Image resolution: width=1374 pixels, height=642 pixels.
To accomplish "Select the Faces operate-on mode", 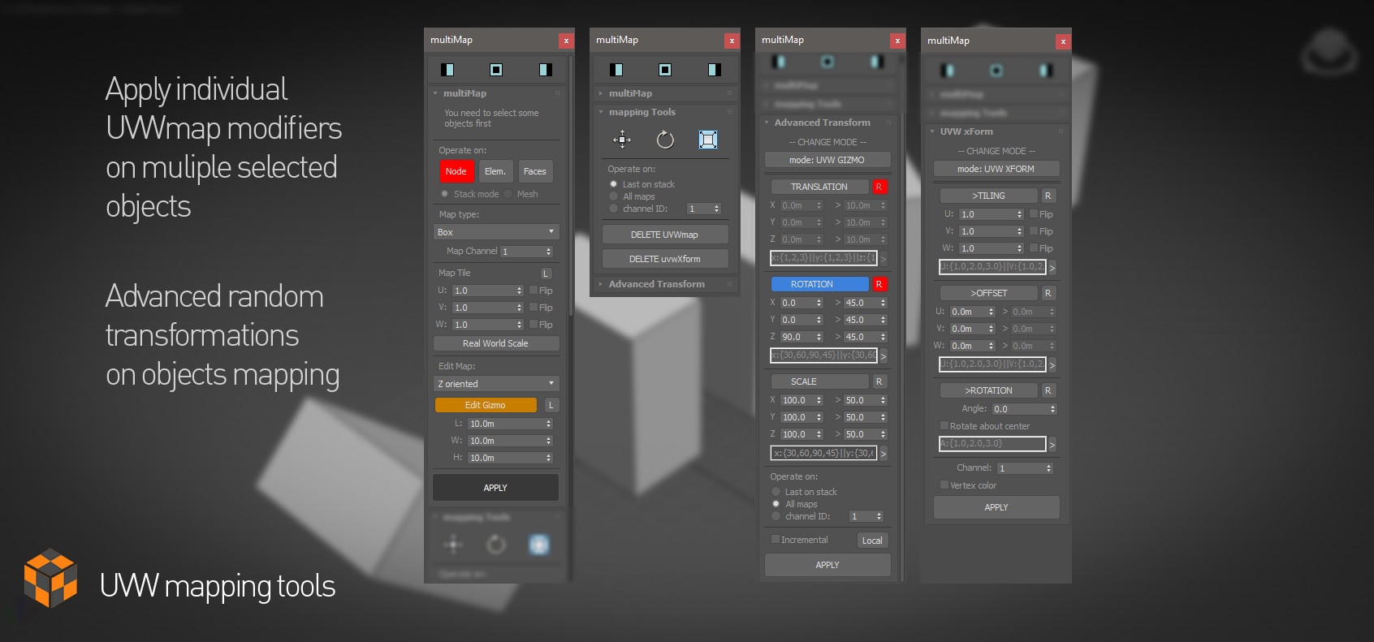I will (x=535, y=171).
